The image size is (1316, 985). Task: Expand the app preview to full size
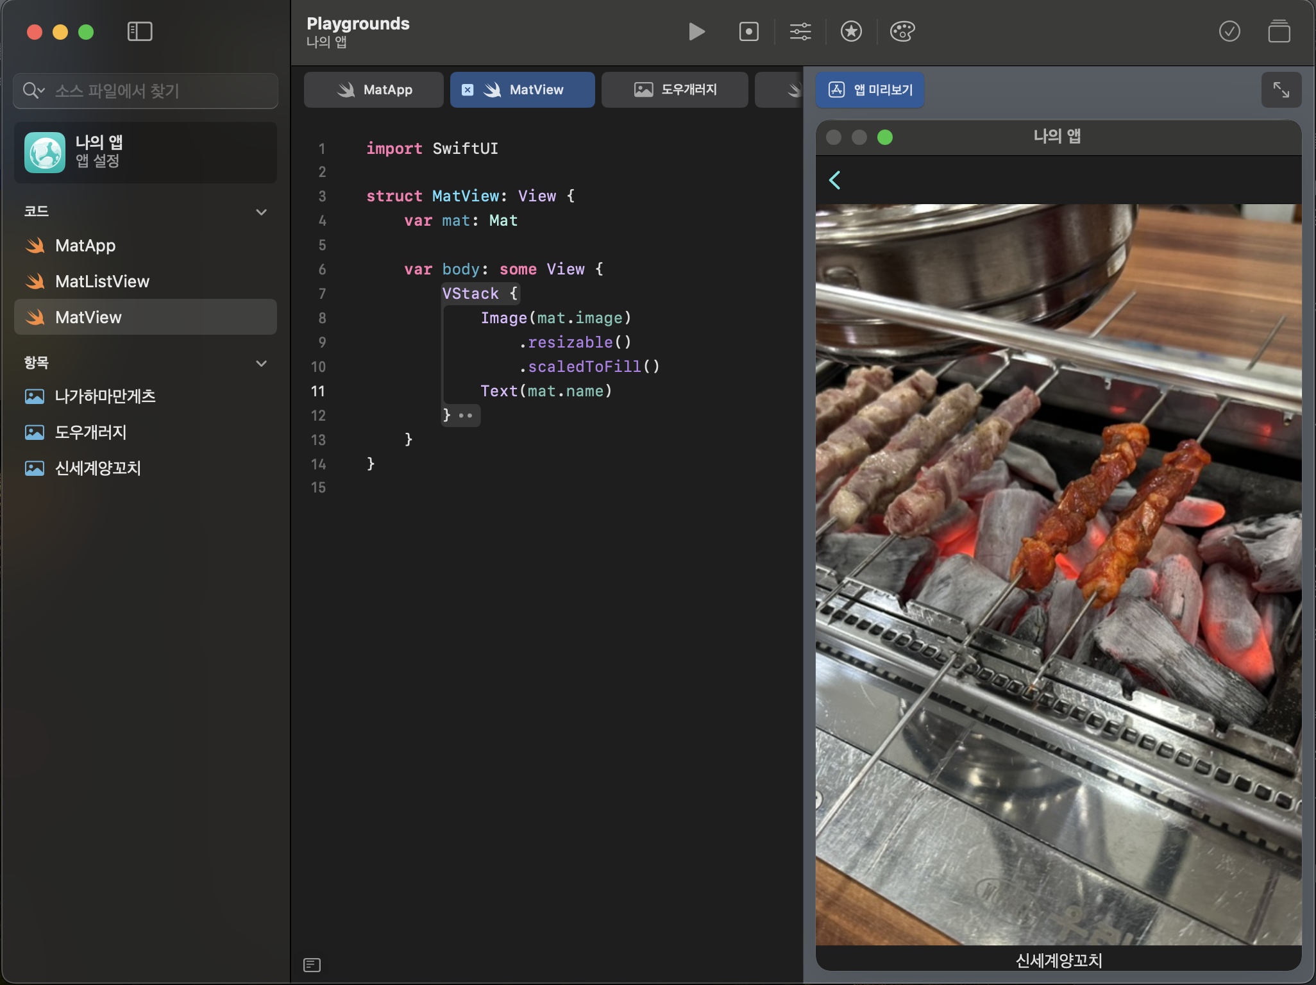[1281, 90]
